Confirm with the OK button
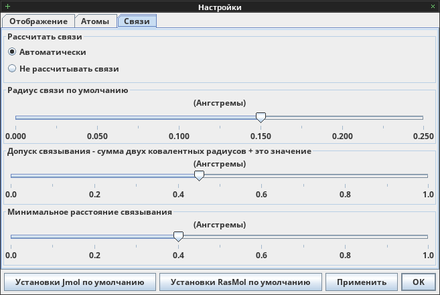The width and height of the screenshot is (440, 295). (x=419, y=282)
